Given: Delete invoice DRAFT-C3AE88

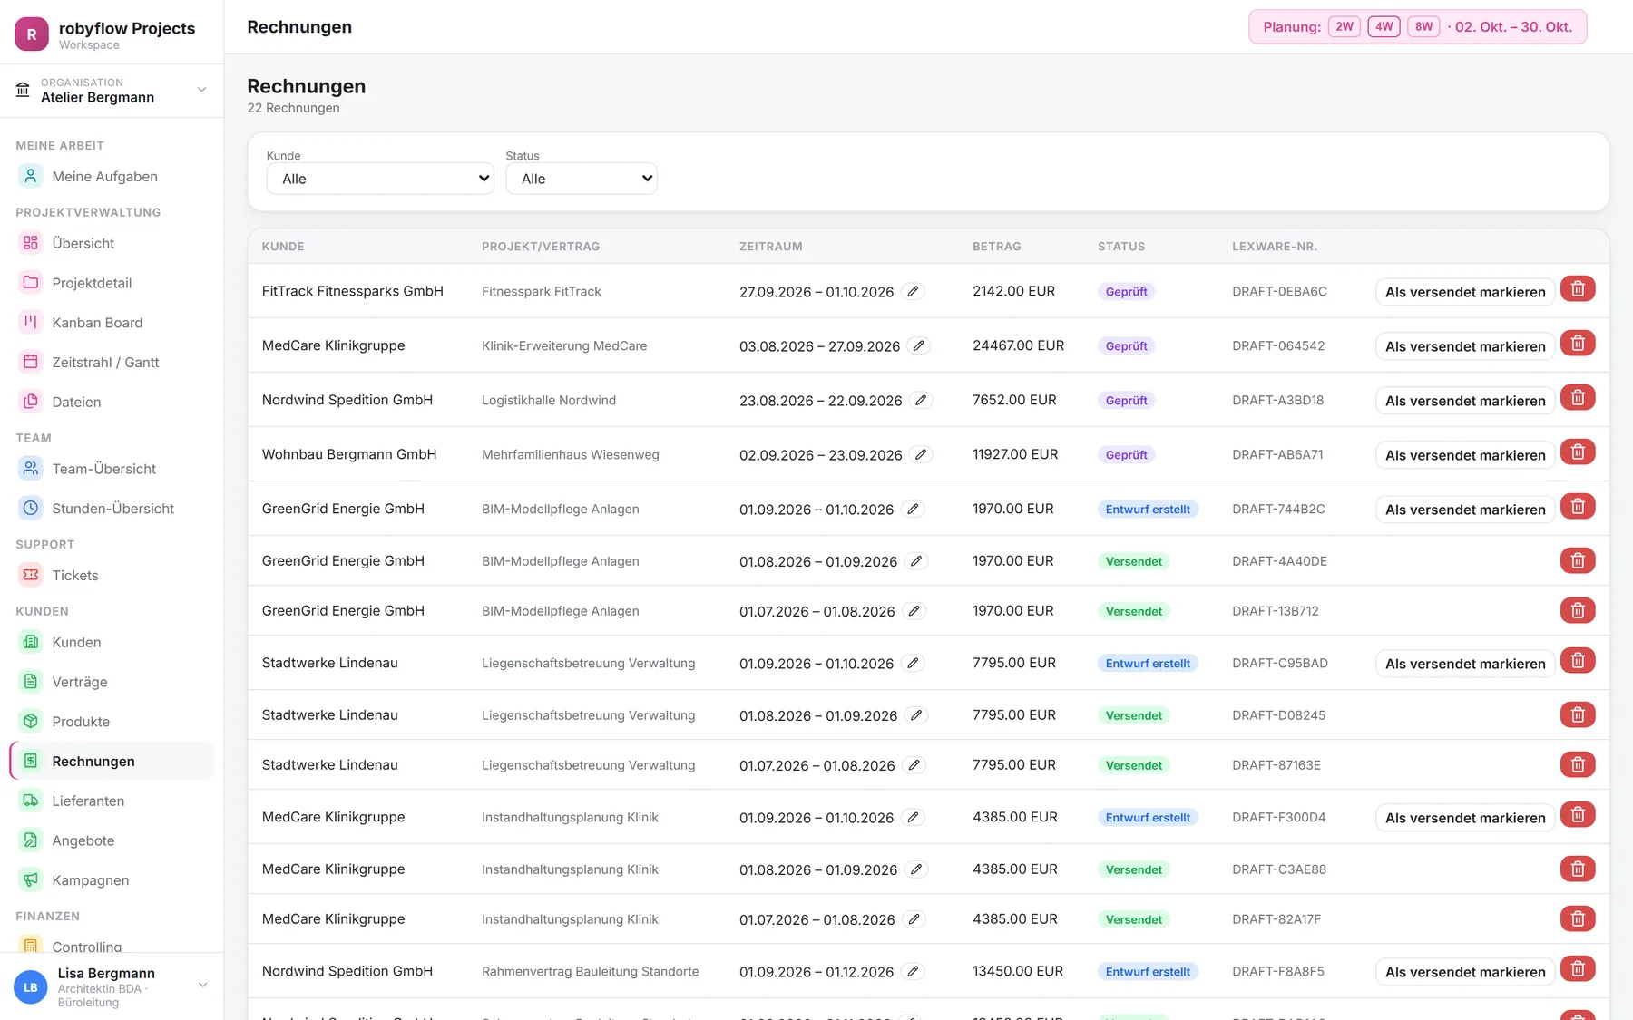Looking at the screenshot, I should 1578,869.
